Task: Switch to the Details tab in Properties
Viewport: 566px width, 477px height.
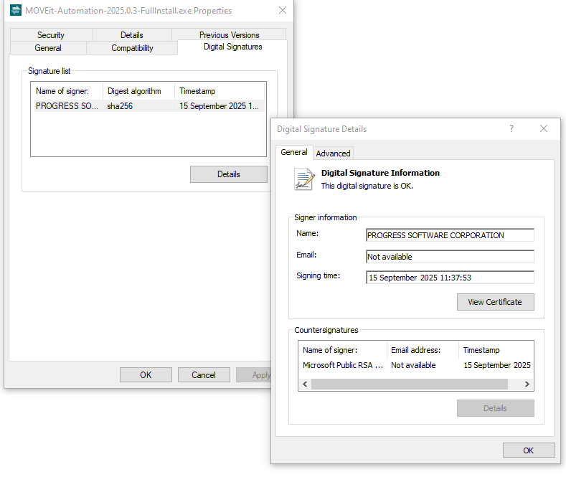Action: pyautogui.click(x=132, y=35)
